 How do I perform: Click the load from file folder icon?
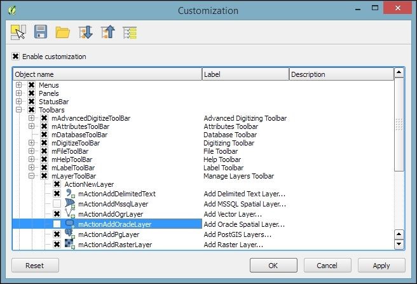point(62,31)
